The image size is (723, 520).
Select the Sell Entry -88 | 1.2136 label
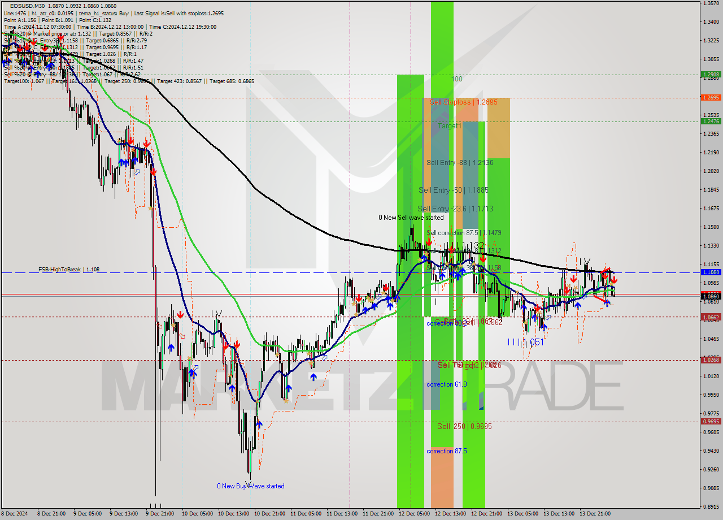[x=460, y=163]
